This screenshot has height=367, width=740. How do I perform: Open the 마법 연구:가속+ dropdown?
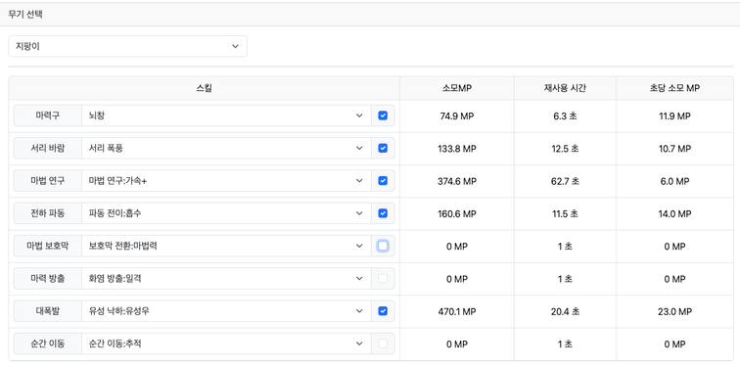tap(226, 181)
